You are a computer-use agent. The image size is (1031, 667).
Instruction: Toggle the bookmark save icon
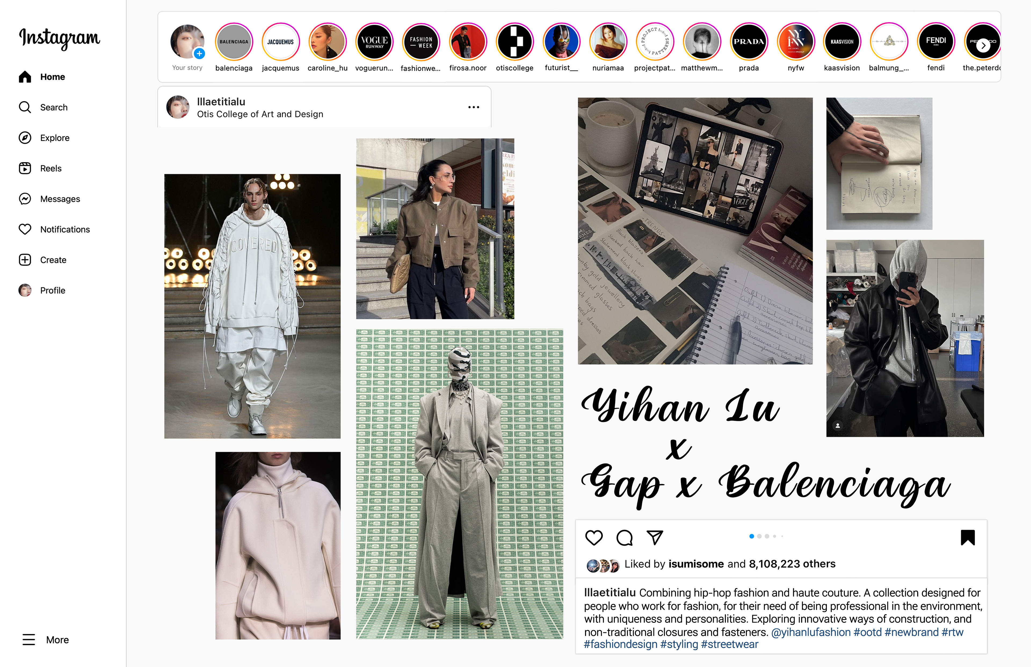pyautogui.click(x=968, y=538)
